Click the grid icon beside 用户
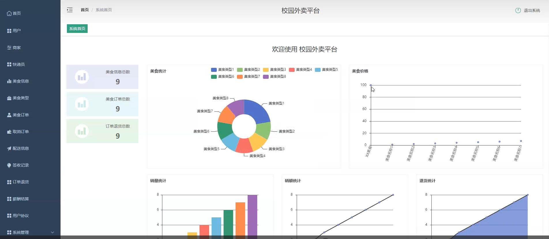This screenshot has height=239, width=549. click(x=9, y=31)
